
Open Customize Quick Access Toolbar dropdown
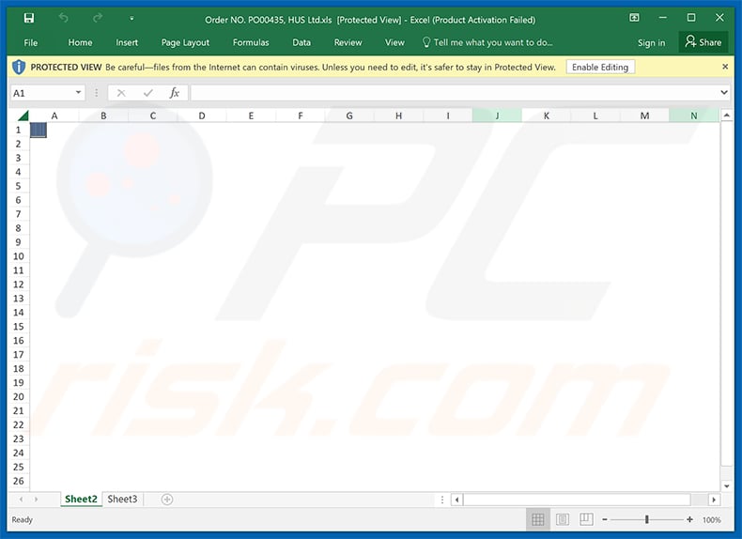pos(131,19)
